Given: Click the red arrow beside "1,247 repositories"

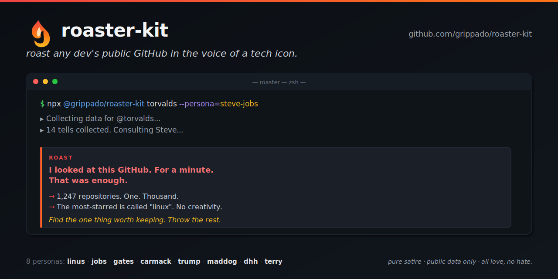Looking at the screenshot, I should coord(52,197).
